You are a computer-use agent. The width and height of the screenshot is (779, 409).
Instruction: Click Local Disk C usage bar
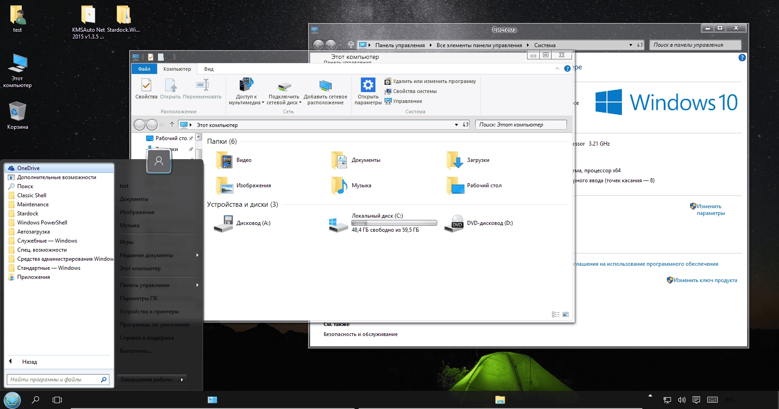394,223
